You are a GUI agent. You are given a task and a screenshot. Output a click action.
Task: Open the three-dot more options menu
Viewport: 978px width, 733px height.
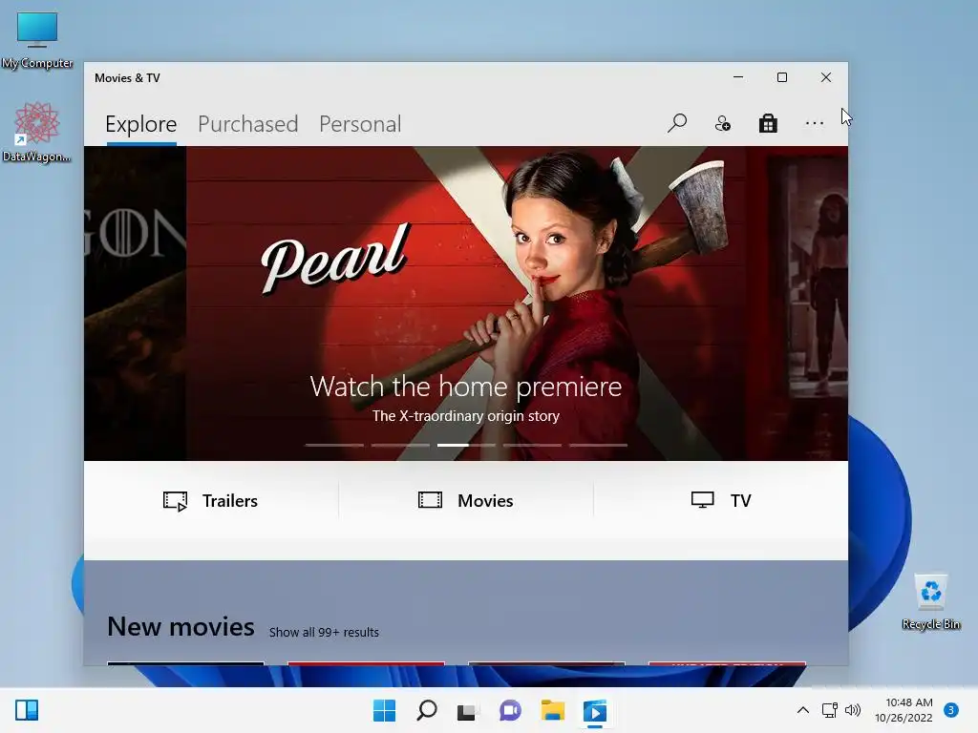(814, 123)
